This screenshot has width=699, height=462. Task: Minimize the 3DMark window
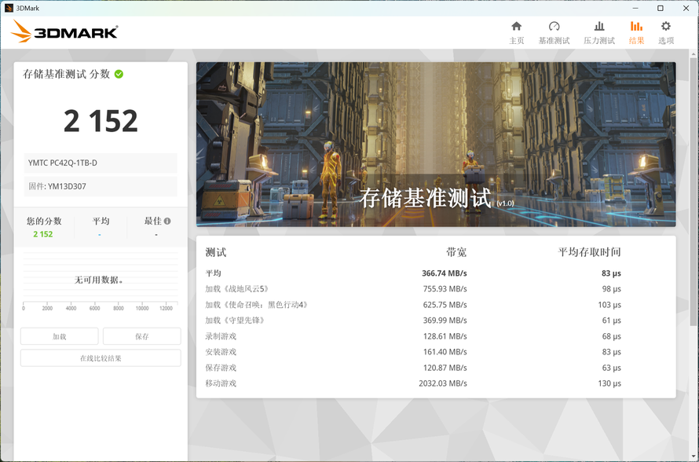tap(635, 8)
